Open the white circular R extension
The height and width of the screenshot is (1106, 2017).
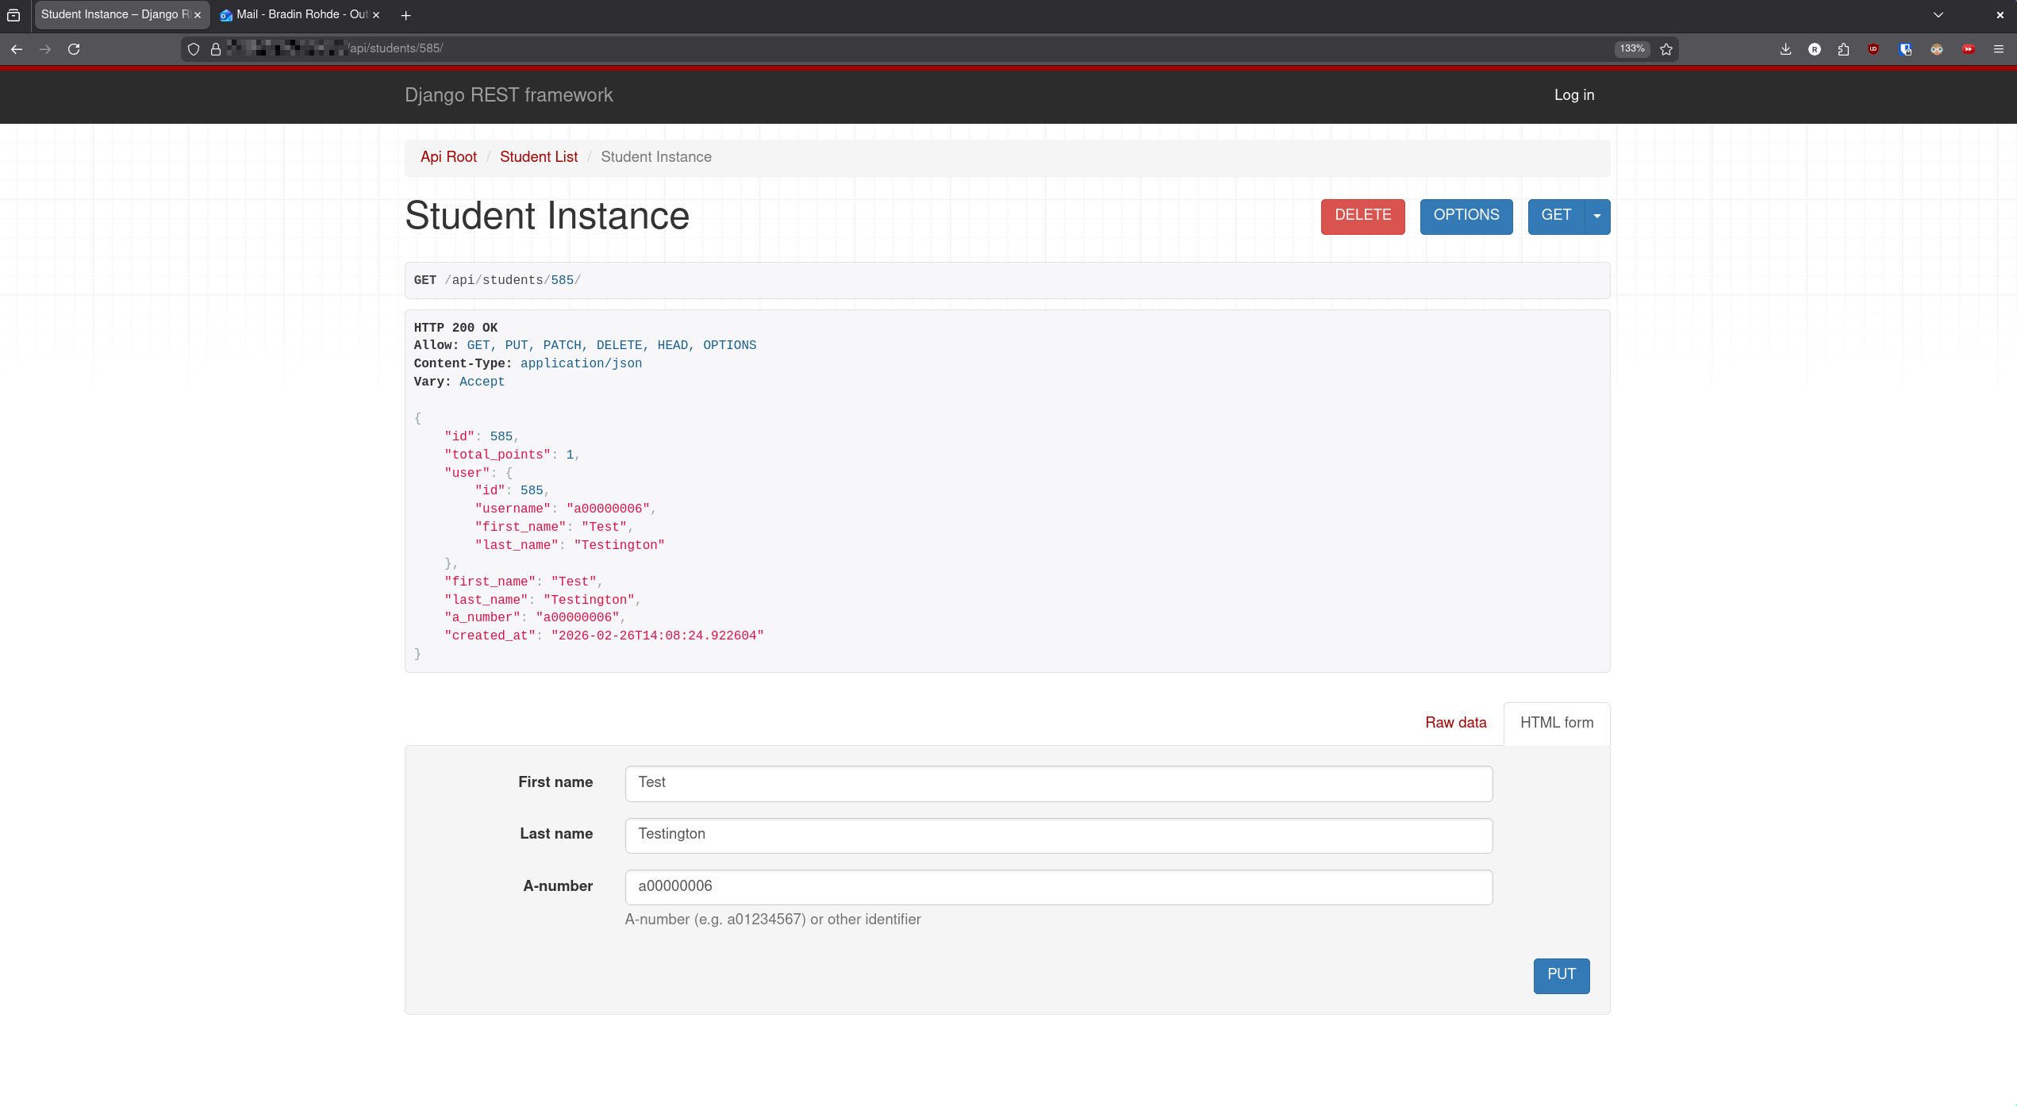click(x=1815, y=49)
